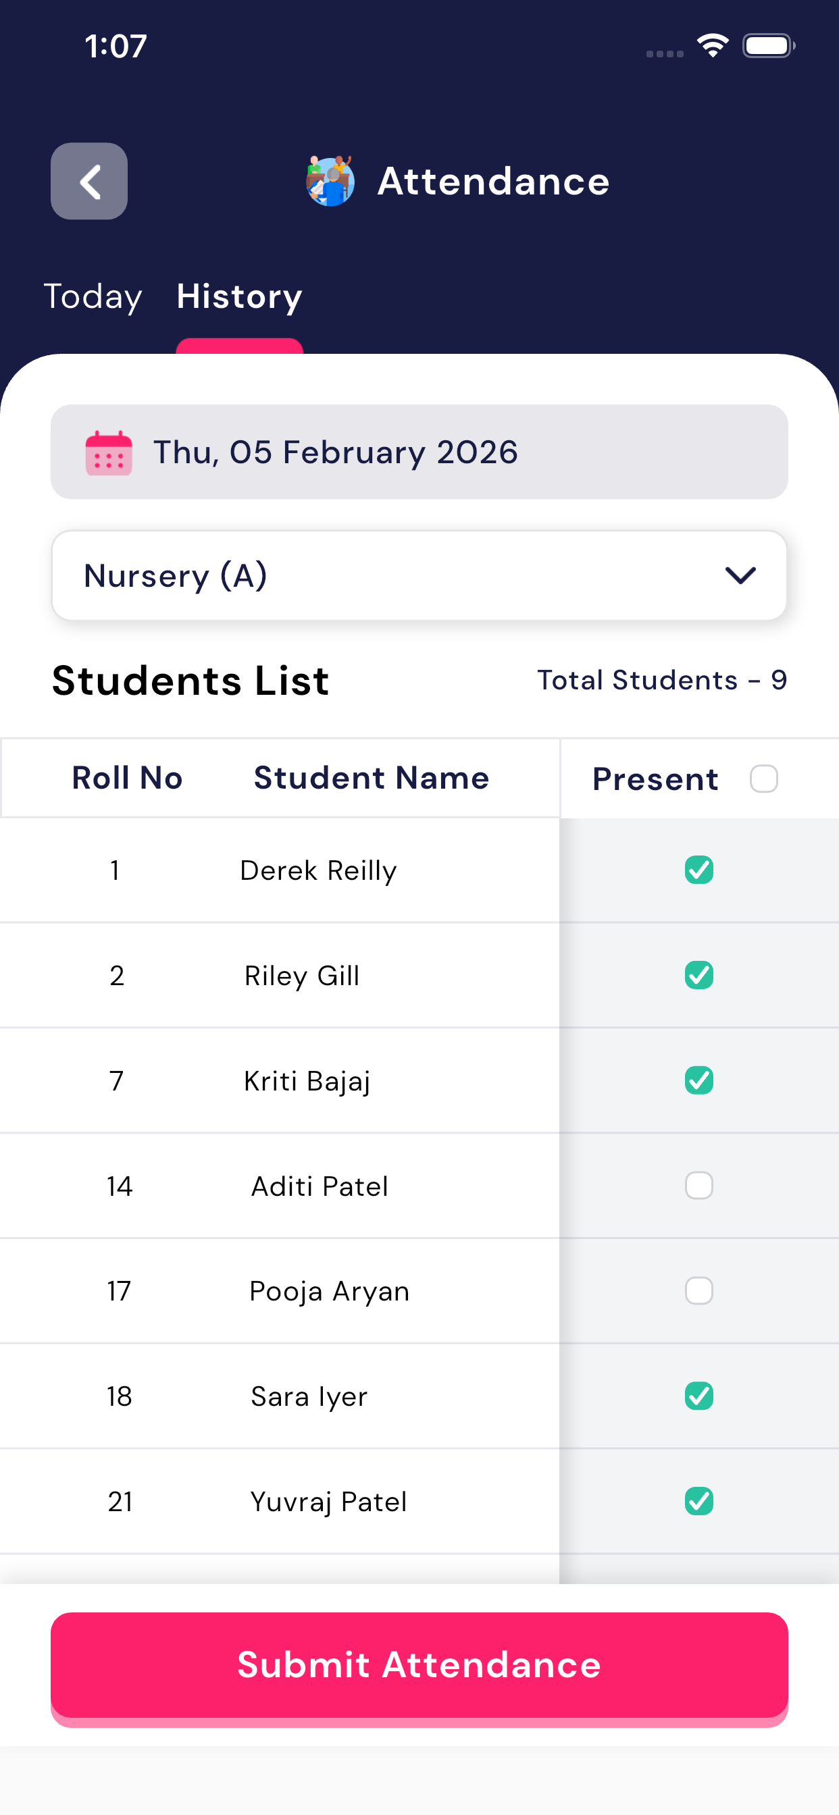Open the Nursery (A) class dropdown
839x1815 pixels.
(x=419, y=576)
